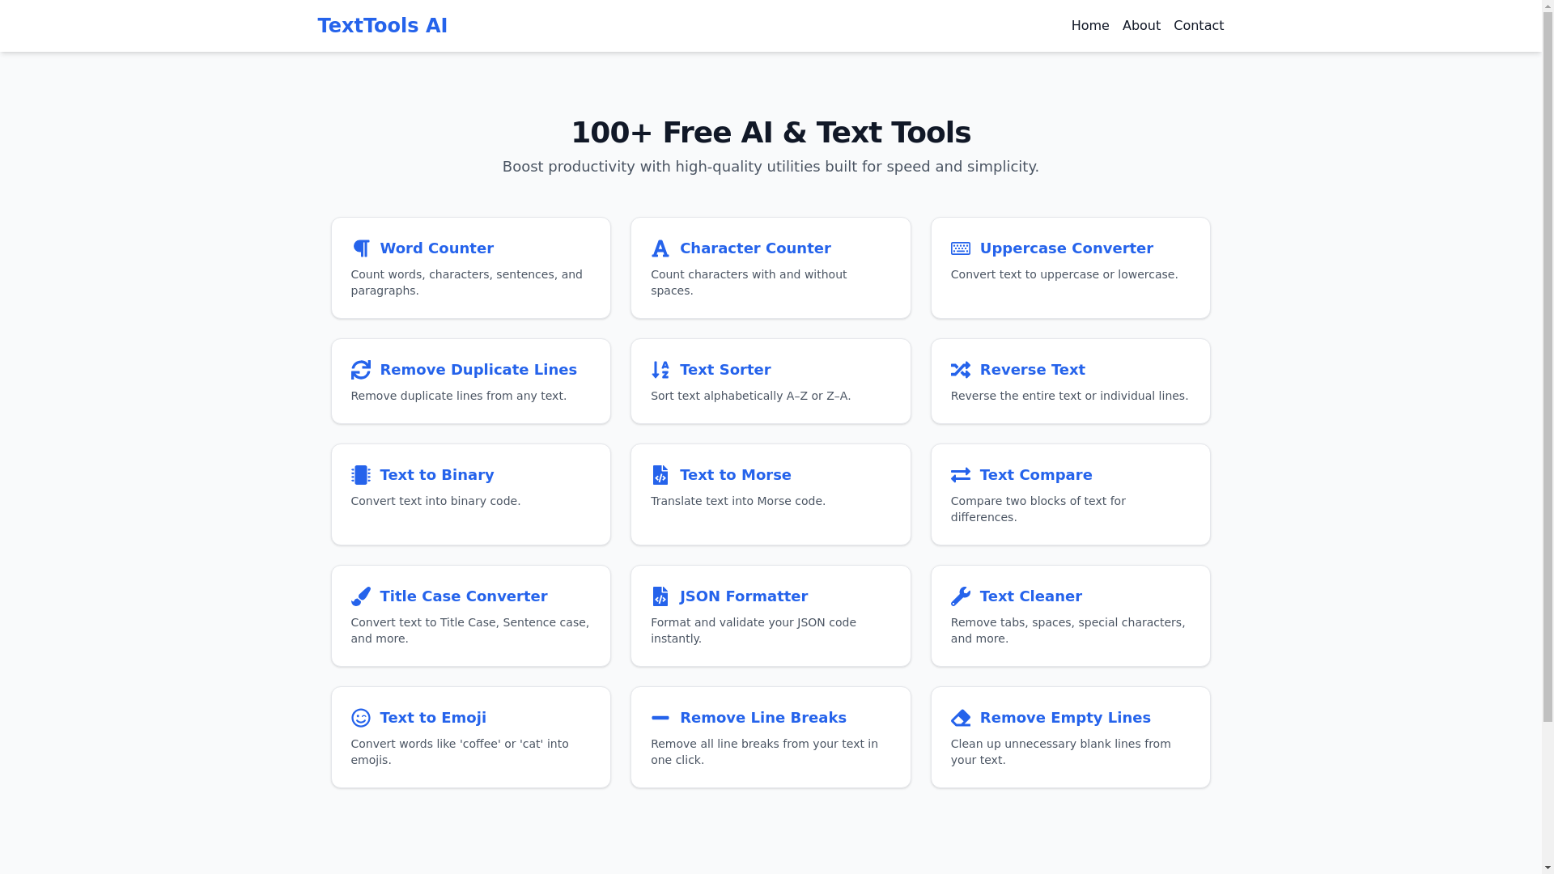This screenshot has width=1554, height=874.
Task: Click the smiley icon beside Text to Emoji
Action: click(x=361, y=718)
